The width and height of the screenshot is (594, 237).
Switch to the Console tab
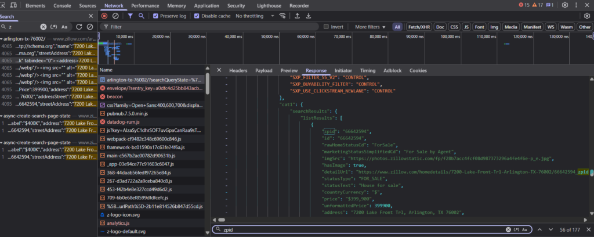tap(62, 6)
